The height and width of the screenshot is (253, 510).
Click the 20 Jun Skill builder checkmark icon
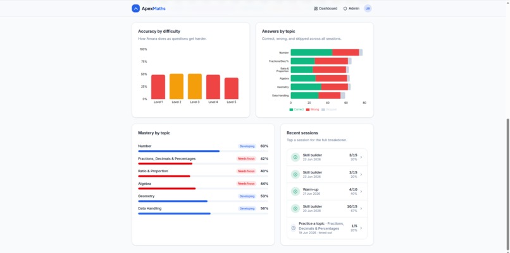[x=295, y=208]
